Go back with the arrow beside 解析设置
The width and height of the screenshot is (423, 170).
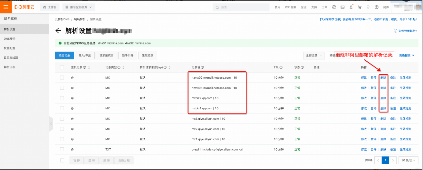pyautogui.click(x=58, y=31)
